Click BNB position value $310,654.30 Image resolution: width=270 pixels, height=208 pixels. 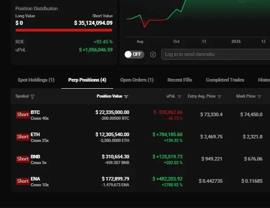[x=115, y=157]
